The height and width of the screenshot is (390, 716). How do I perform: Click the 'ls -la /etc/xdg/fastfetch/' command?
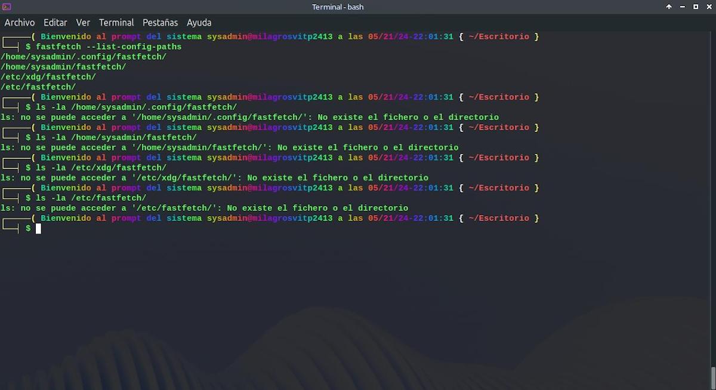coord(101,168)
